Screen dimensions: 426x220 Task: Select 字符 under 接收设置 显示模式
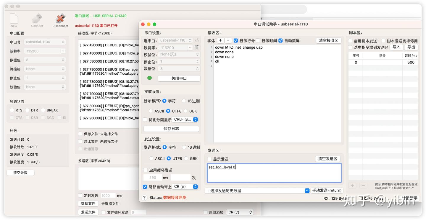tap(164, 101)
